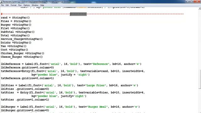This screenshot has width=201, height=113.
Task: Click the line 'txtFries .grid(row=1,column=1)'
Action: pos(25,100)
